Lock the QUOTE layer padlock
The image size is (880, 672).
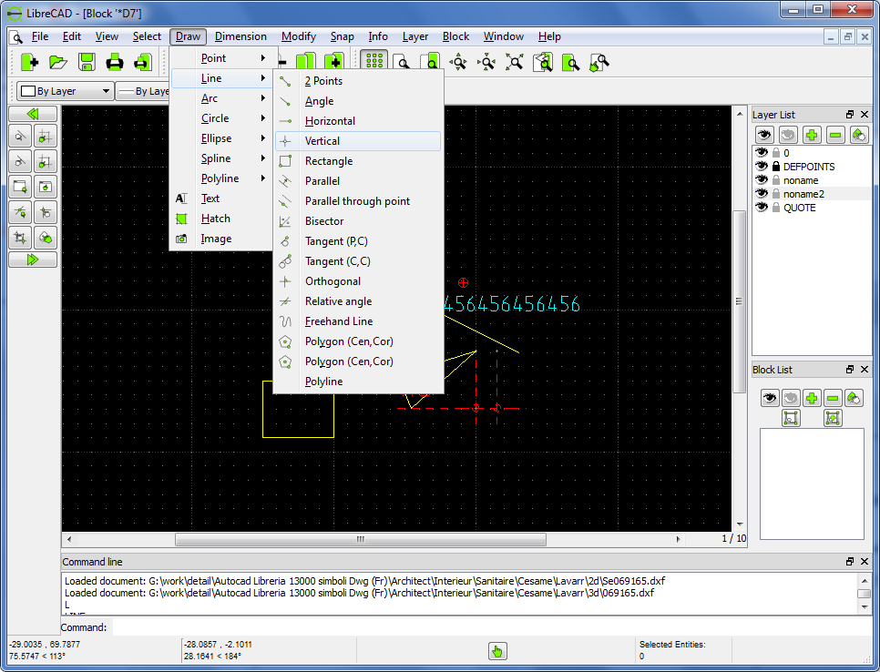(x=776, y=207)
